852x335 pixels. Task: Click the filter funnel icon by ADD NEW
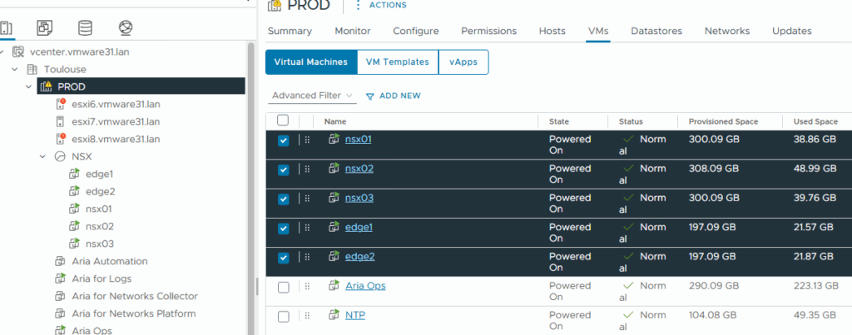370,96
